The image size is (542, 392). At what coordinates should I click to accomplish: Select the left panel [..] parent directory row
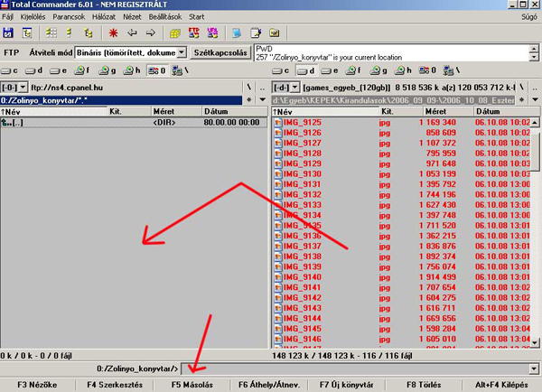tap(134, 122)
